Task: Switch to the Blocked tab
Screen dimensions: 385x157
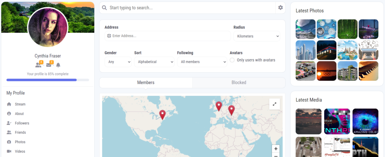Action: 239,83
